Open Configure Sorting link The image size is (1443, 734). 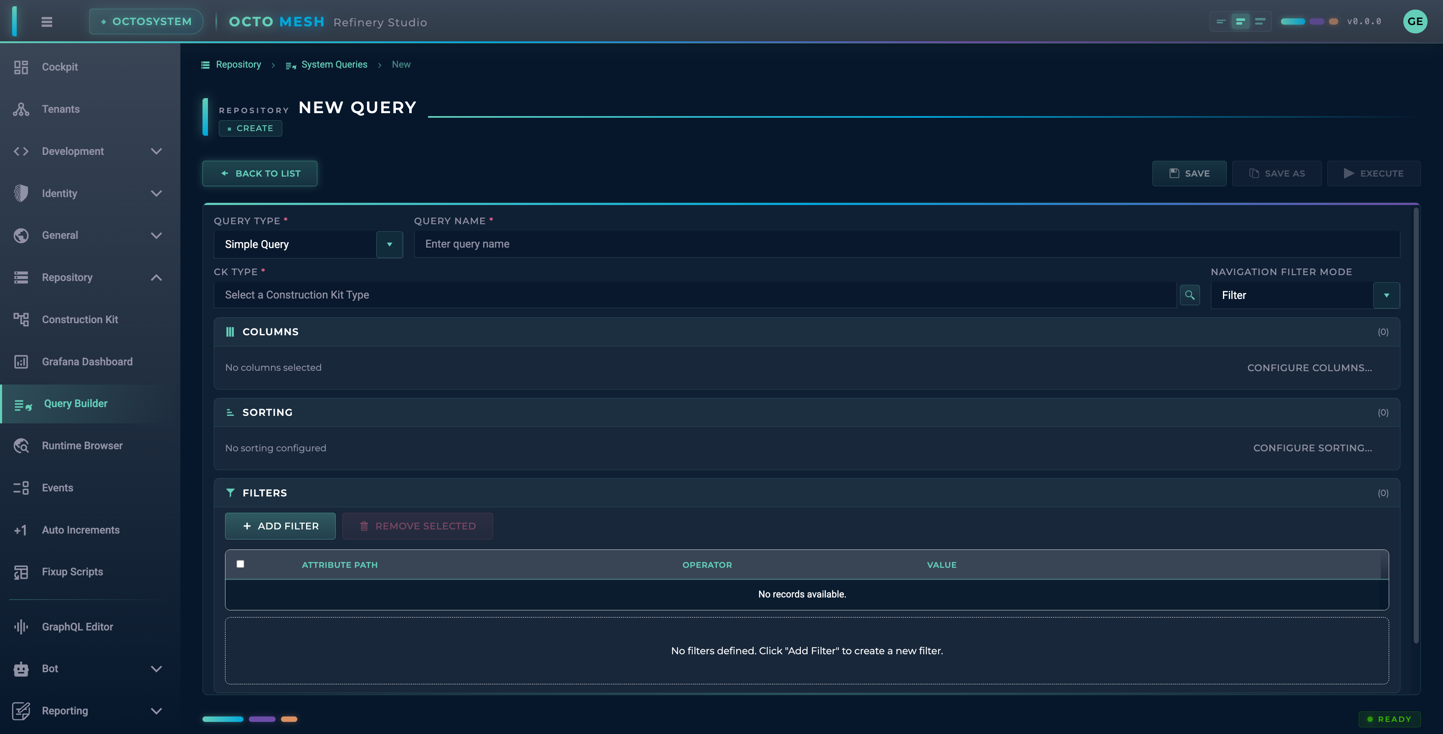coord(1312,448)
